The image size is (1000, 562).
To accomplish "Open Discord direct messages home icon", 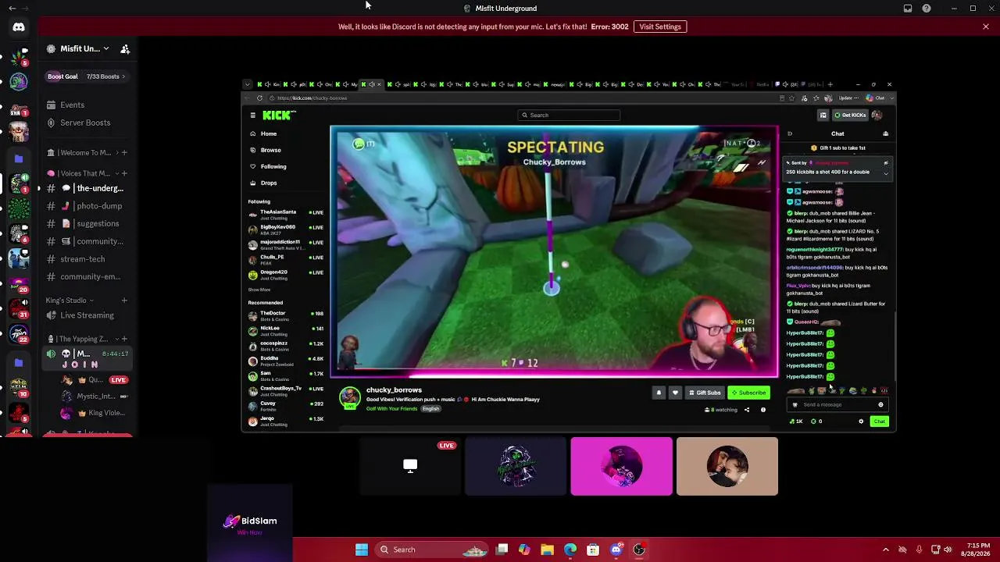I will [19, 27].
